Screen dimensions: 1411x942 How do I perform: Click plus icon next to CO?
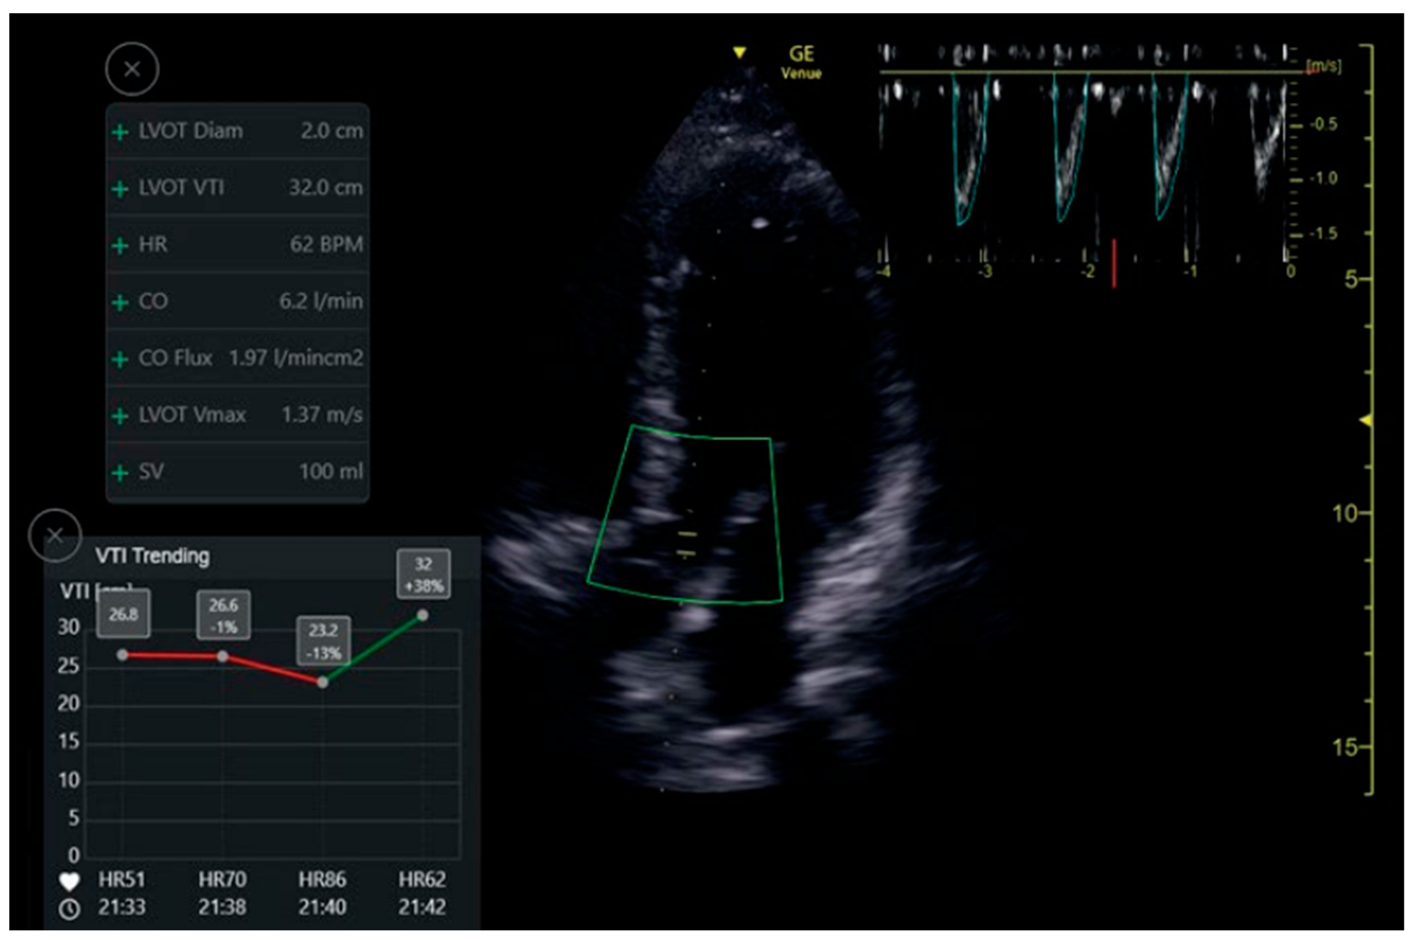pos(120,302)
